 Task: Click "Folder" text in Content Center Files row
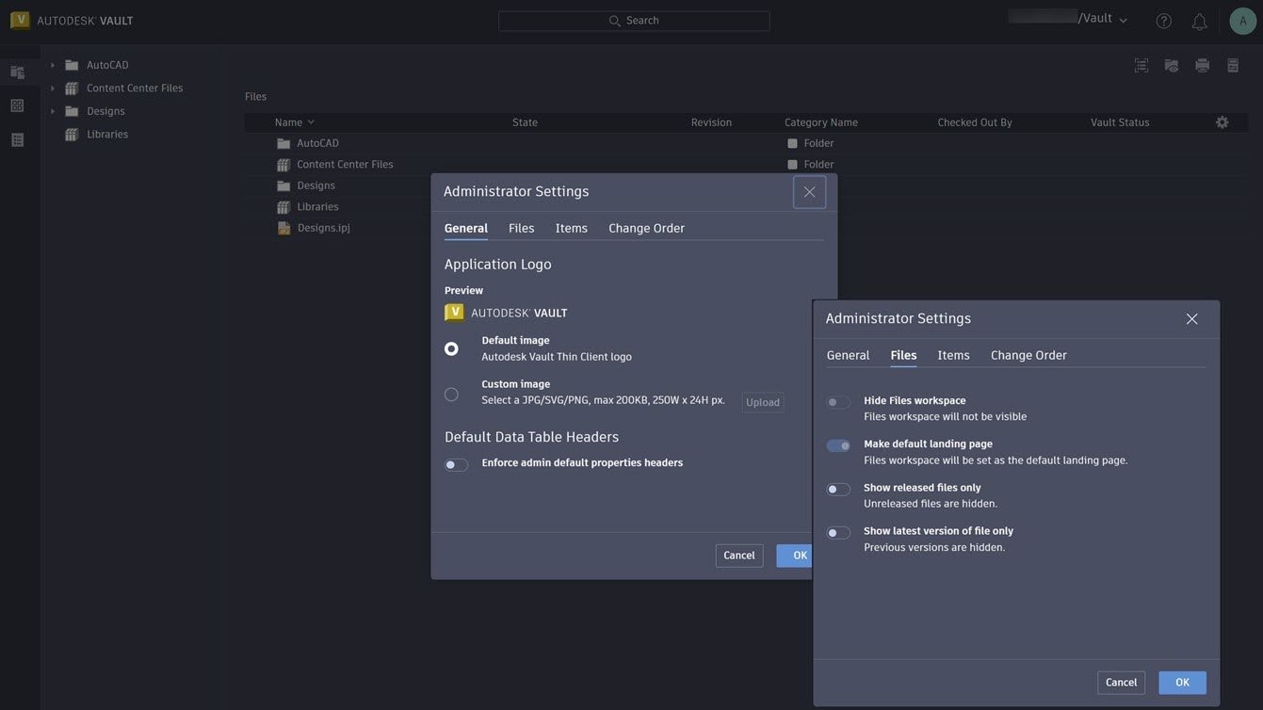coord(819,165)
